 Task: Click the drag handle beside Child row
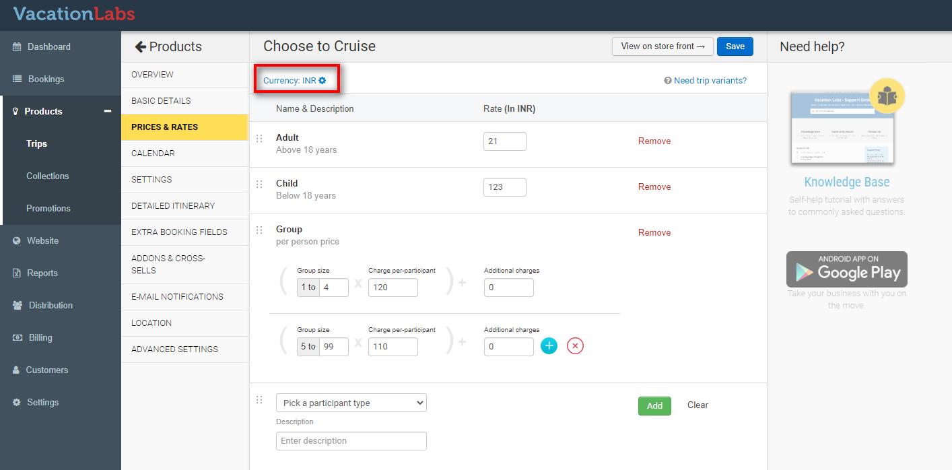pos(259,184)
